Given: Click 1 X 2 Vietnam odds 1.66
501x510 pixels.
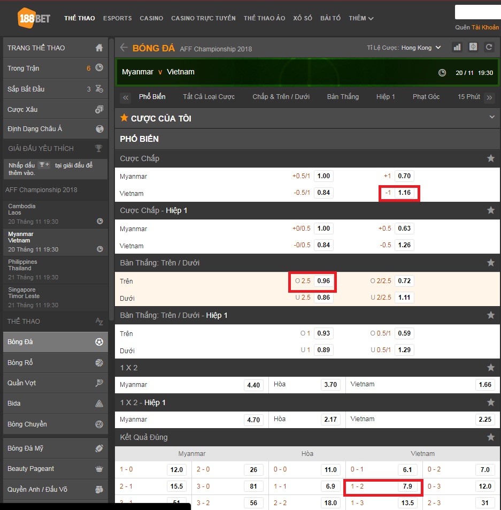Looking at the screenshot, I should (485, 385).
